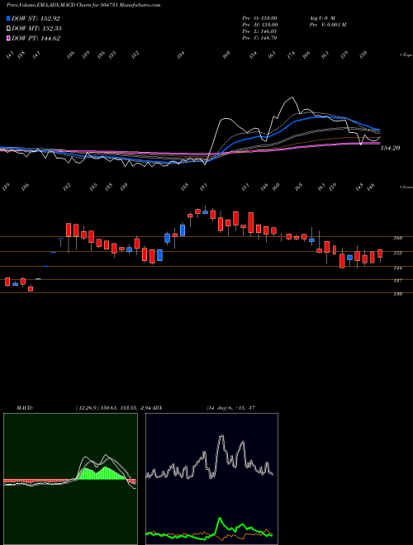Click the 'Pre L: 146.05' value
413x545 pixels.
coord(259,31)
